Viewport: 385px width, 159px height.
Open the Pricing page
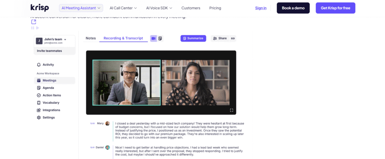click(x=215, y=8)
